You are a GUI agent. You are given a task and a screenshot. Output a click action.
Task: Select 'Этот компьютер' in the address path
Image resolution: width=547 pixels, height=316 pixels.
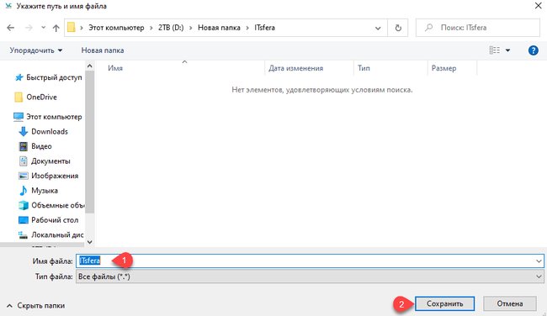116,28
